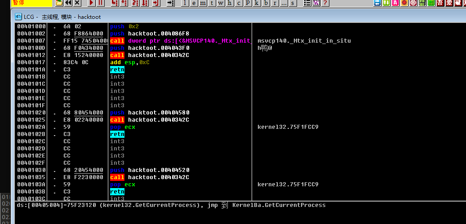Image resolution: width=466 pixels, height=224 pixels.
Task: Select the 'push hacktoot.004086F8' instruction
Action: (x=150, y=34)
